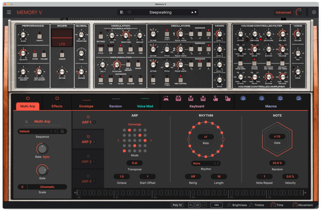Open the preset library browser icon
Screen dimensions: 321x210
click(122, 12)
